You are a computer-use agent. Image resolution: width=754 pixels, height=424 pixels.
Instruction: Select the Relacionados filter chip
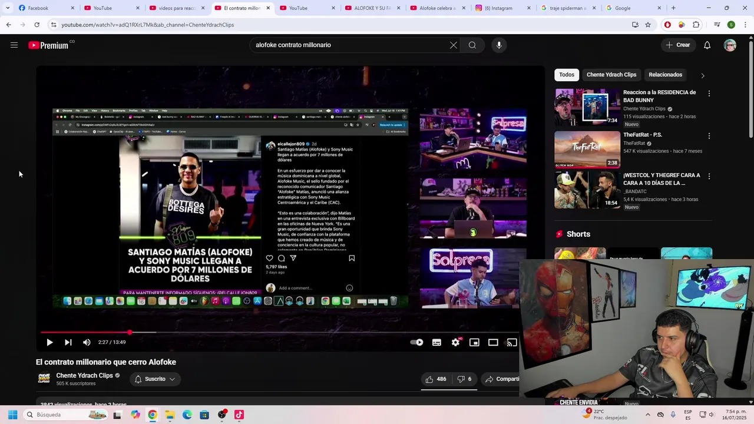[x=665, y=75]
